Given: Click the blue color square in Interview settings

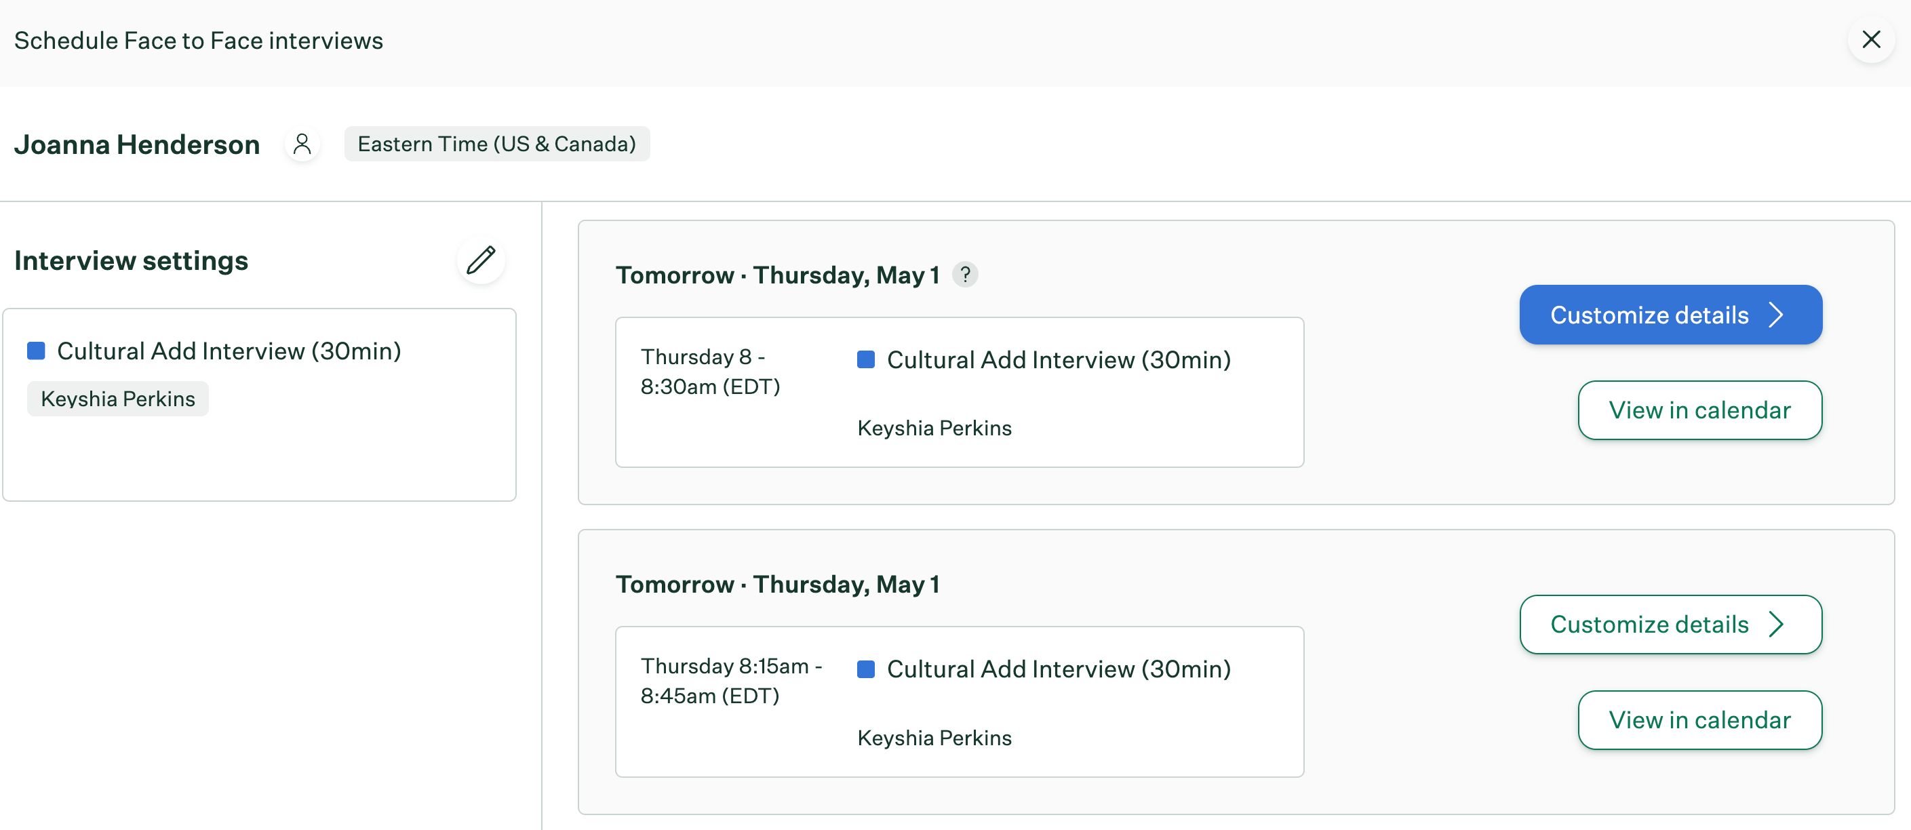Looking at the screenshot, I should pos(37,351).
